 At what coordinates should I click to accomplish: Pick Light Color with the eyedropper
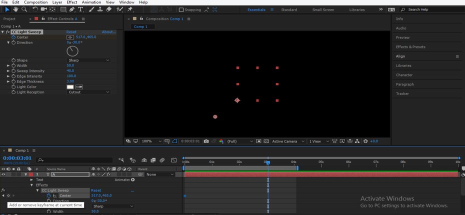(79, 87)
